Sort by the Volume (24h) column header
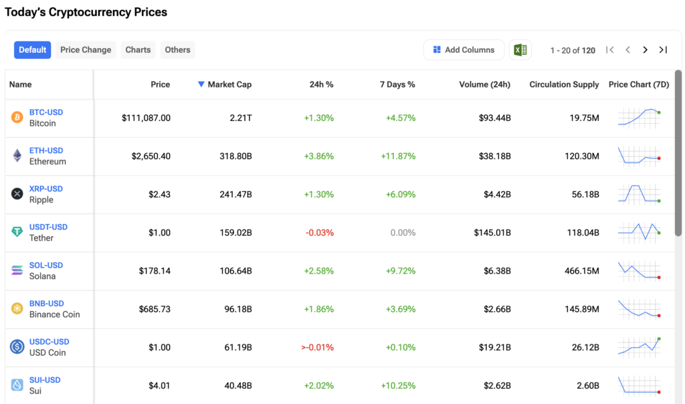This screenshot has height=404, width=685. 484,84
